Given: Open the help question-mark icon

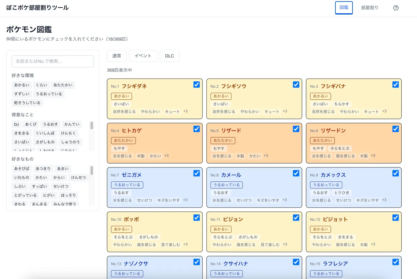Looking at the screenshot, I should coord(396,8).
